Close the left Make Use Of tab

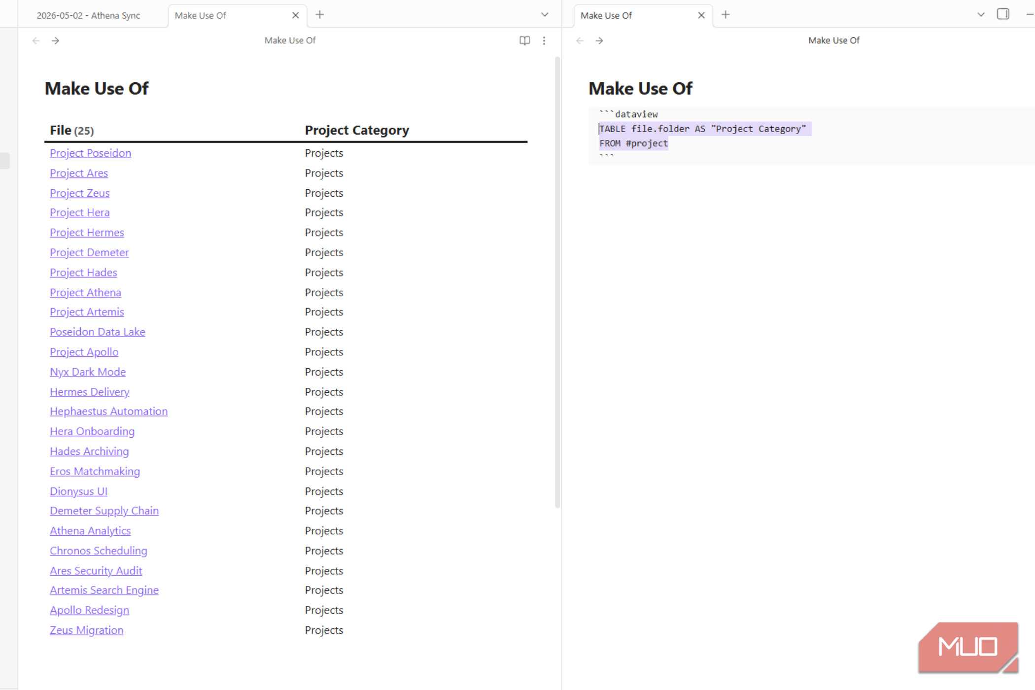(296, 15)
